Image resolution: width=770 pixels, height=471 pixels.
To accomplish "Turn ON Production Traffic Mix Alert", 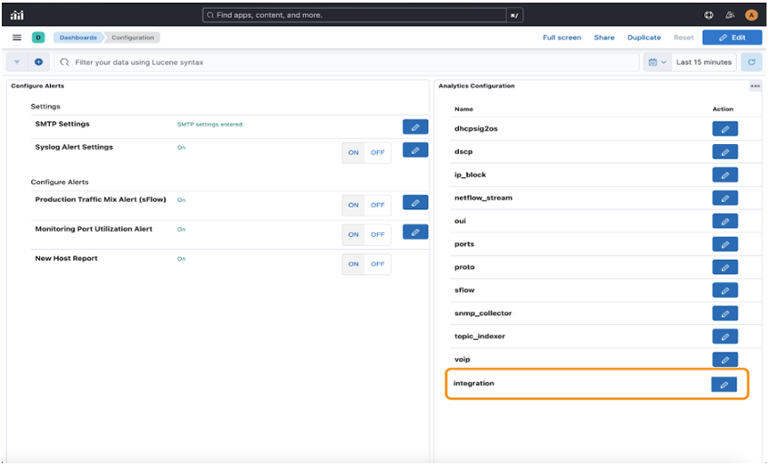I will click(x=354, y=205).
